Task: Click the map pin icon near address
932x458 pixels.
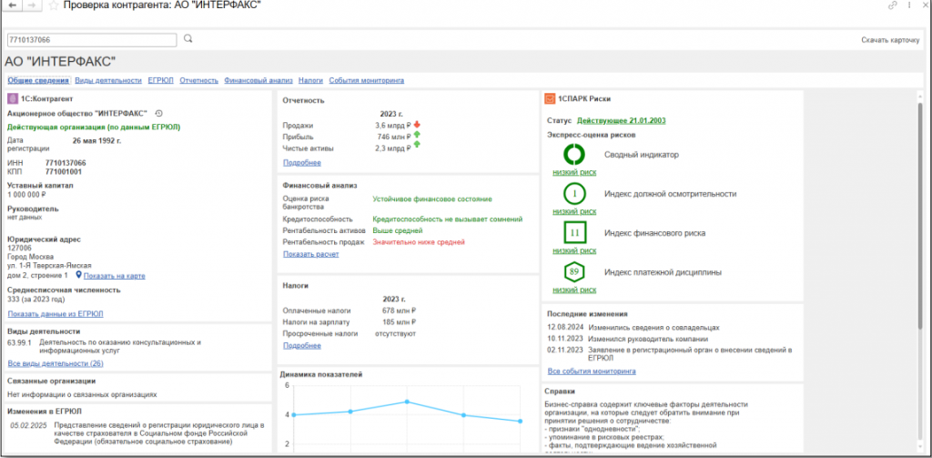Action: point(78,275)
